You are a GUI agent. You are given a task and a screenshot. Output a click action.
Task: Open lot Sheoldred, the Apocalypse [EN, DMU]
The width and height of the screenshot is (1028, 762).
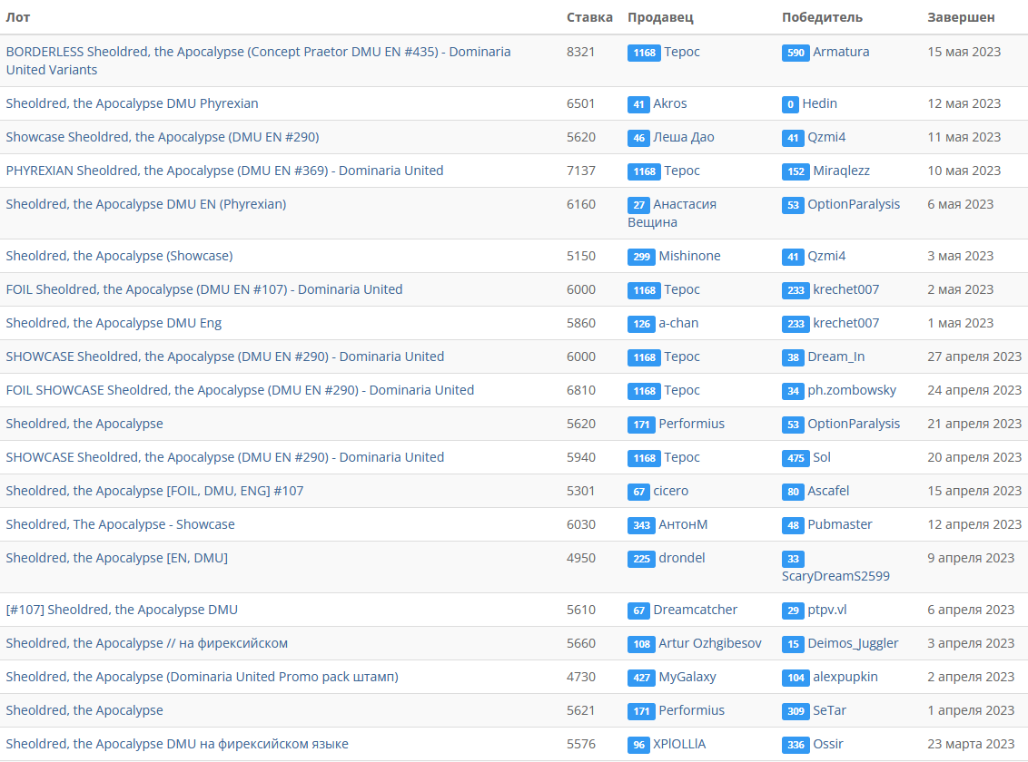pos(117,557)
